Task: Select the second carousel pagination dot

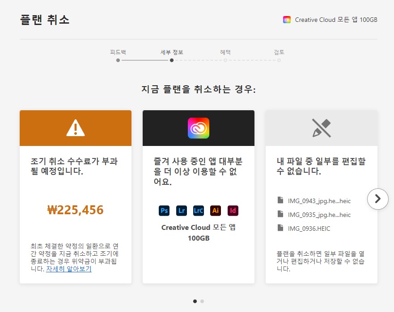Action: (x=202, y=301)
